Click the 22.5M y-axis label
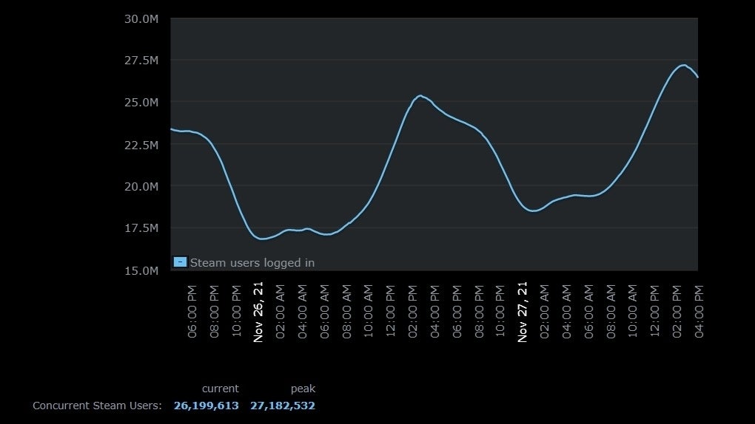Image resolution: width=755 pixels, height=424 pixels. 141,145
